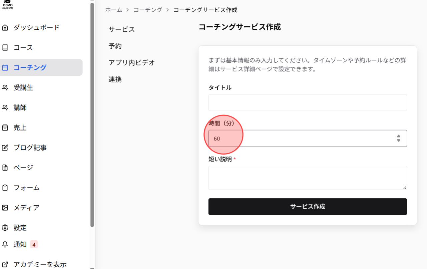427x269 pixels.
Task: Click the アカデミーを表示 external link icon
Action: (x=5, y=264)
